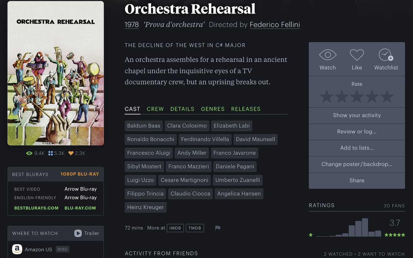Select the GENRES tab
This screenshot has width=413, height=258.
(213, 109)
